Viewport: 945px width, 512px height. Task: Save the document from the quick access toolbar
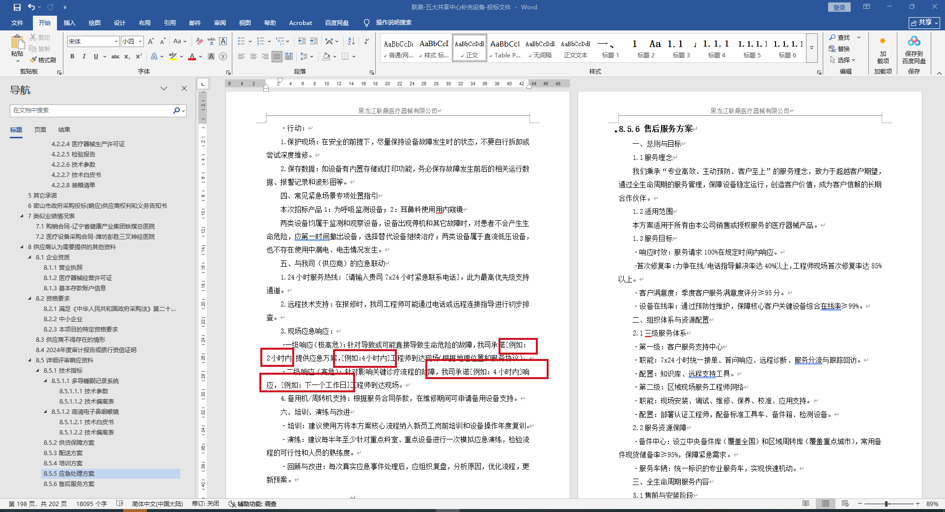(17, 7)
